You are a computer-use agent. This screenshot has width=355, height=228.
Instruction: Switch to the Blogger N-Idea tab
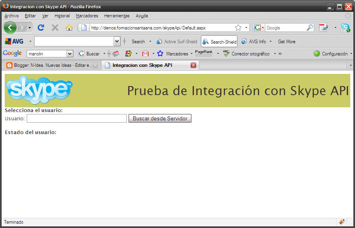coord(52,65)
